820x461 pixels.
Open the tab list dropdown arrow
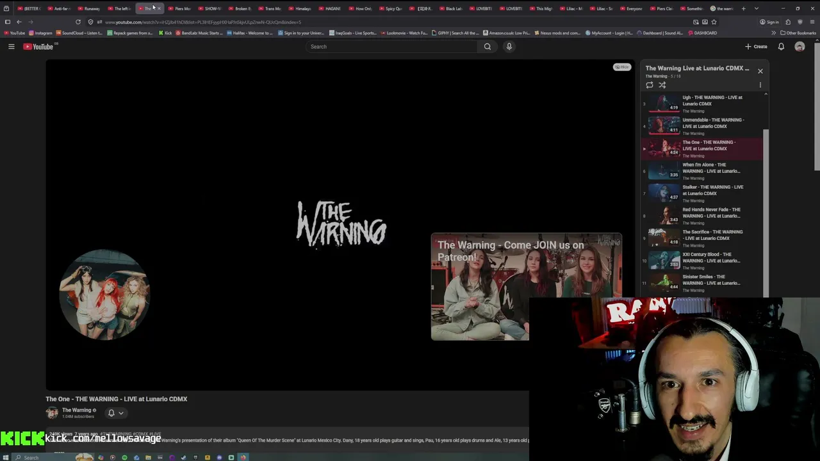tap(757, 8)
